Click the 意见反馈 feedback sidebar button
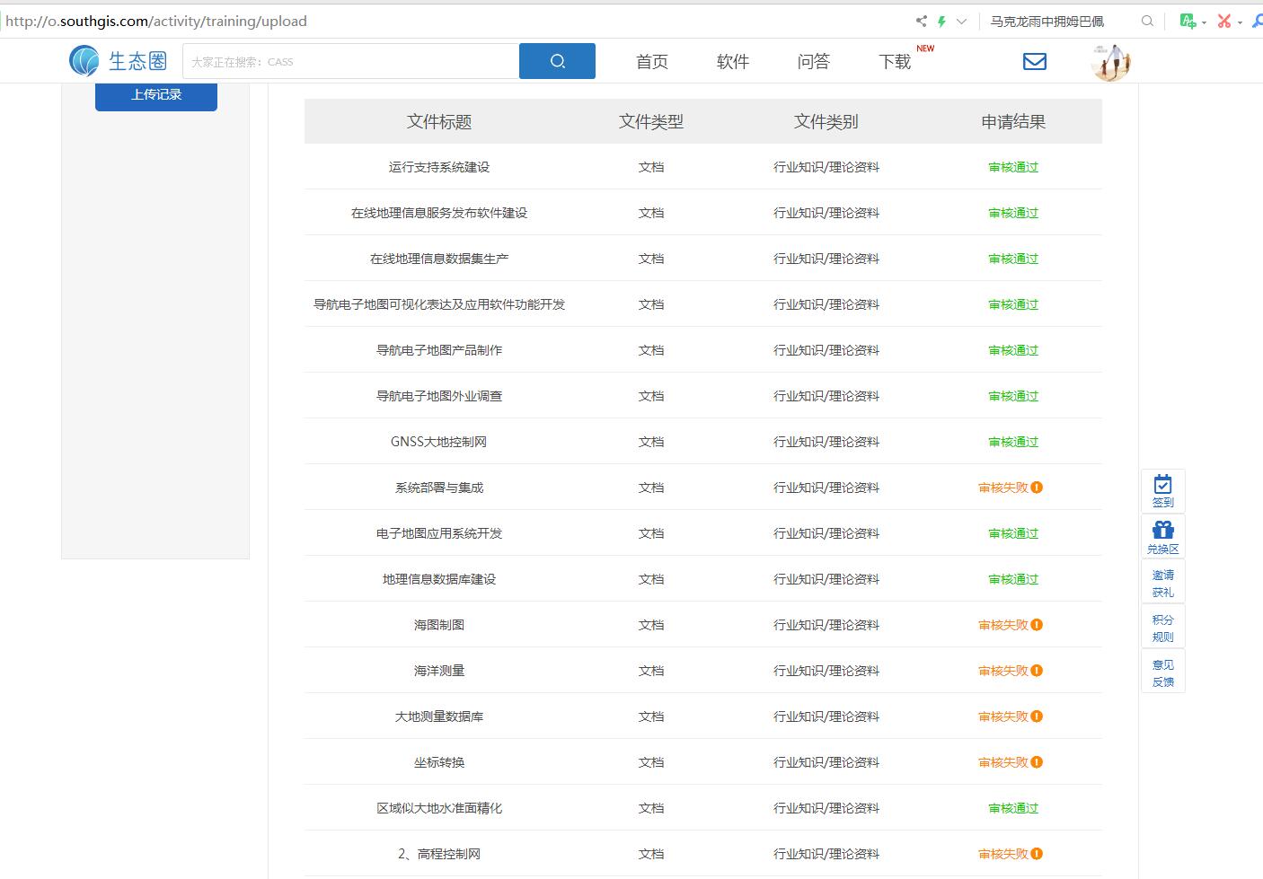Image resolution: width=1263 pixels, height=879 pixels. pyautogui.click(x=1163, y=672)
